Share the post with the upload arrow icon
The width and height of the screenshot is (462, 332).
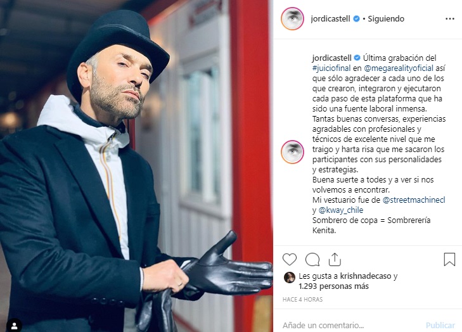[335, 260]
